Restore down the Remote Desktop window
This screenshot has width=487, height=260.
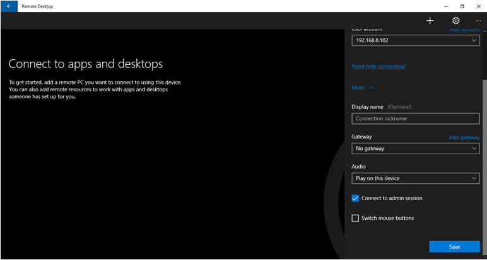[462, 6]
